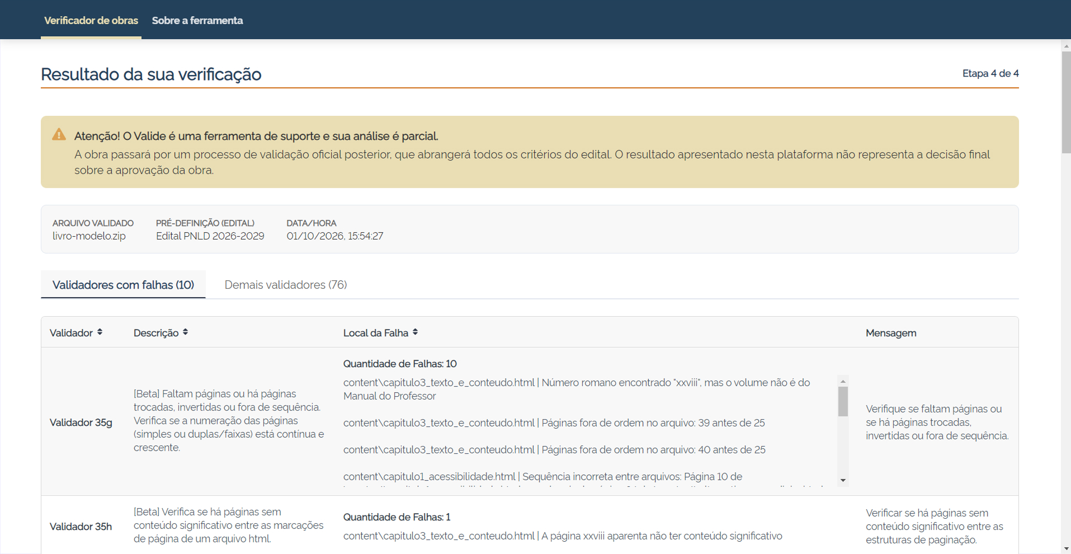
Task: Click the ARQUIVO VALIDADO label
Action: click(93, 223)
